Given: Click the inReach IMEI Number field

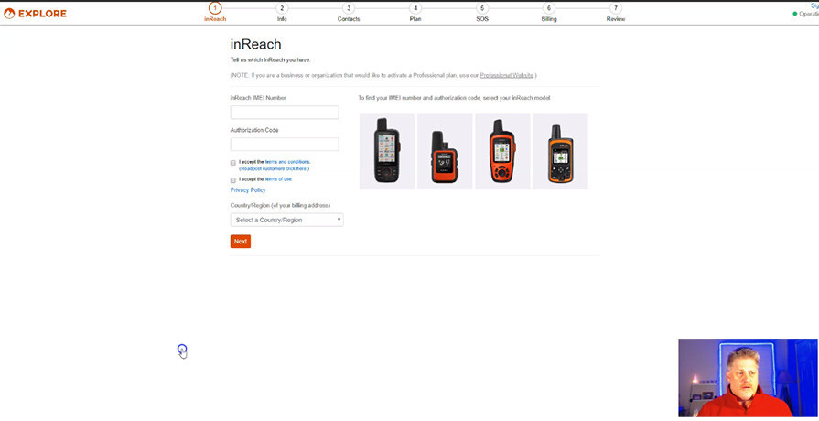Looking at the screenshot, I should pyautogui.click(x=285, y=113).
